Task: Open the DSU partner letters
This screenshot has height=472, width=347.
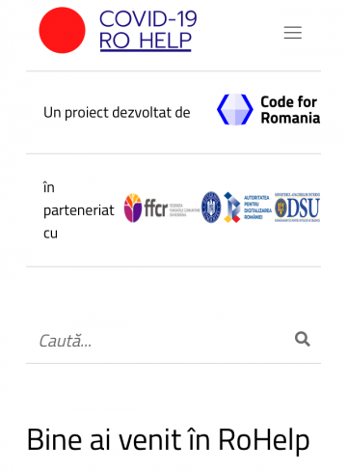Action: click(x=304, y=208)
